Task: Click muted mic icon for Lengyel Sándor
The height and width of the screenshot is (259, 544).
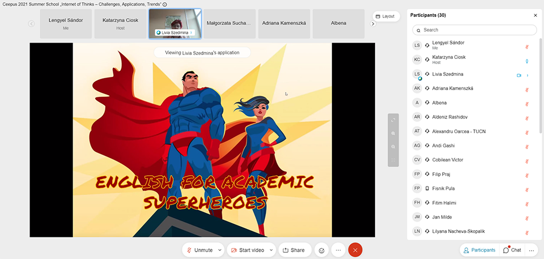Action: 526,47
